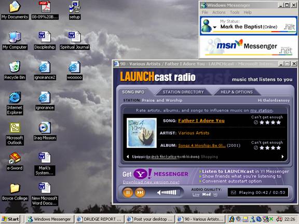This screenshot has width=299, height=224.
Task: Click the Windows Messenger tray icon
Action: [253, 219]
